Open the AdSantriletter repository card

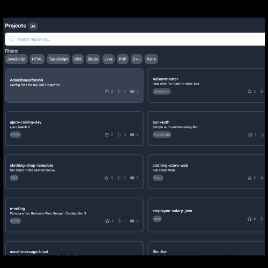pos(206,85)
